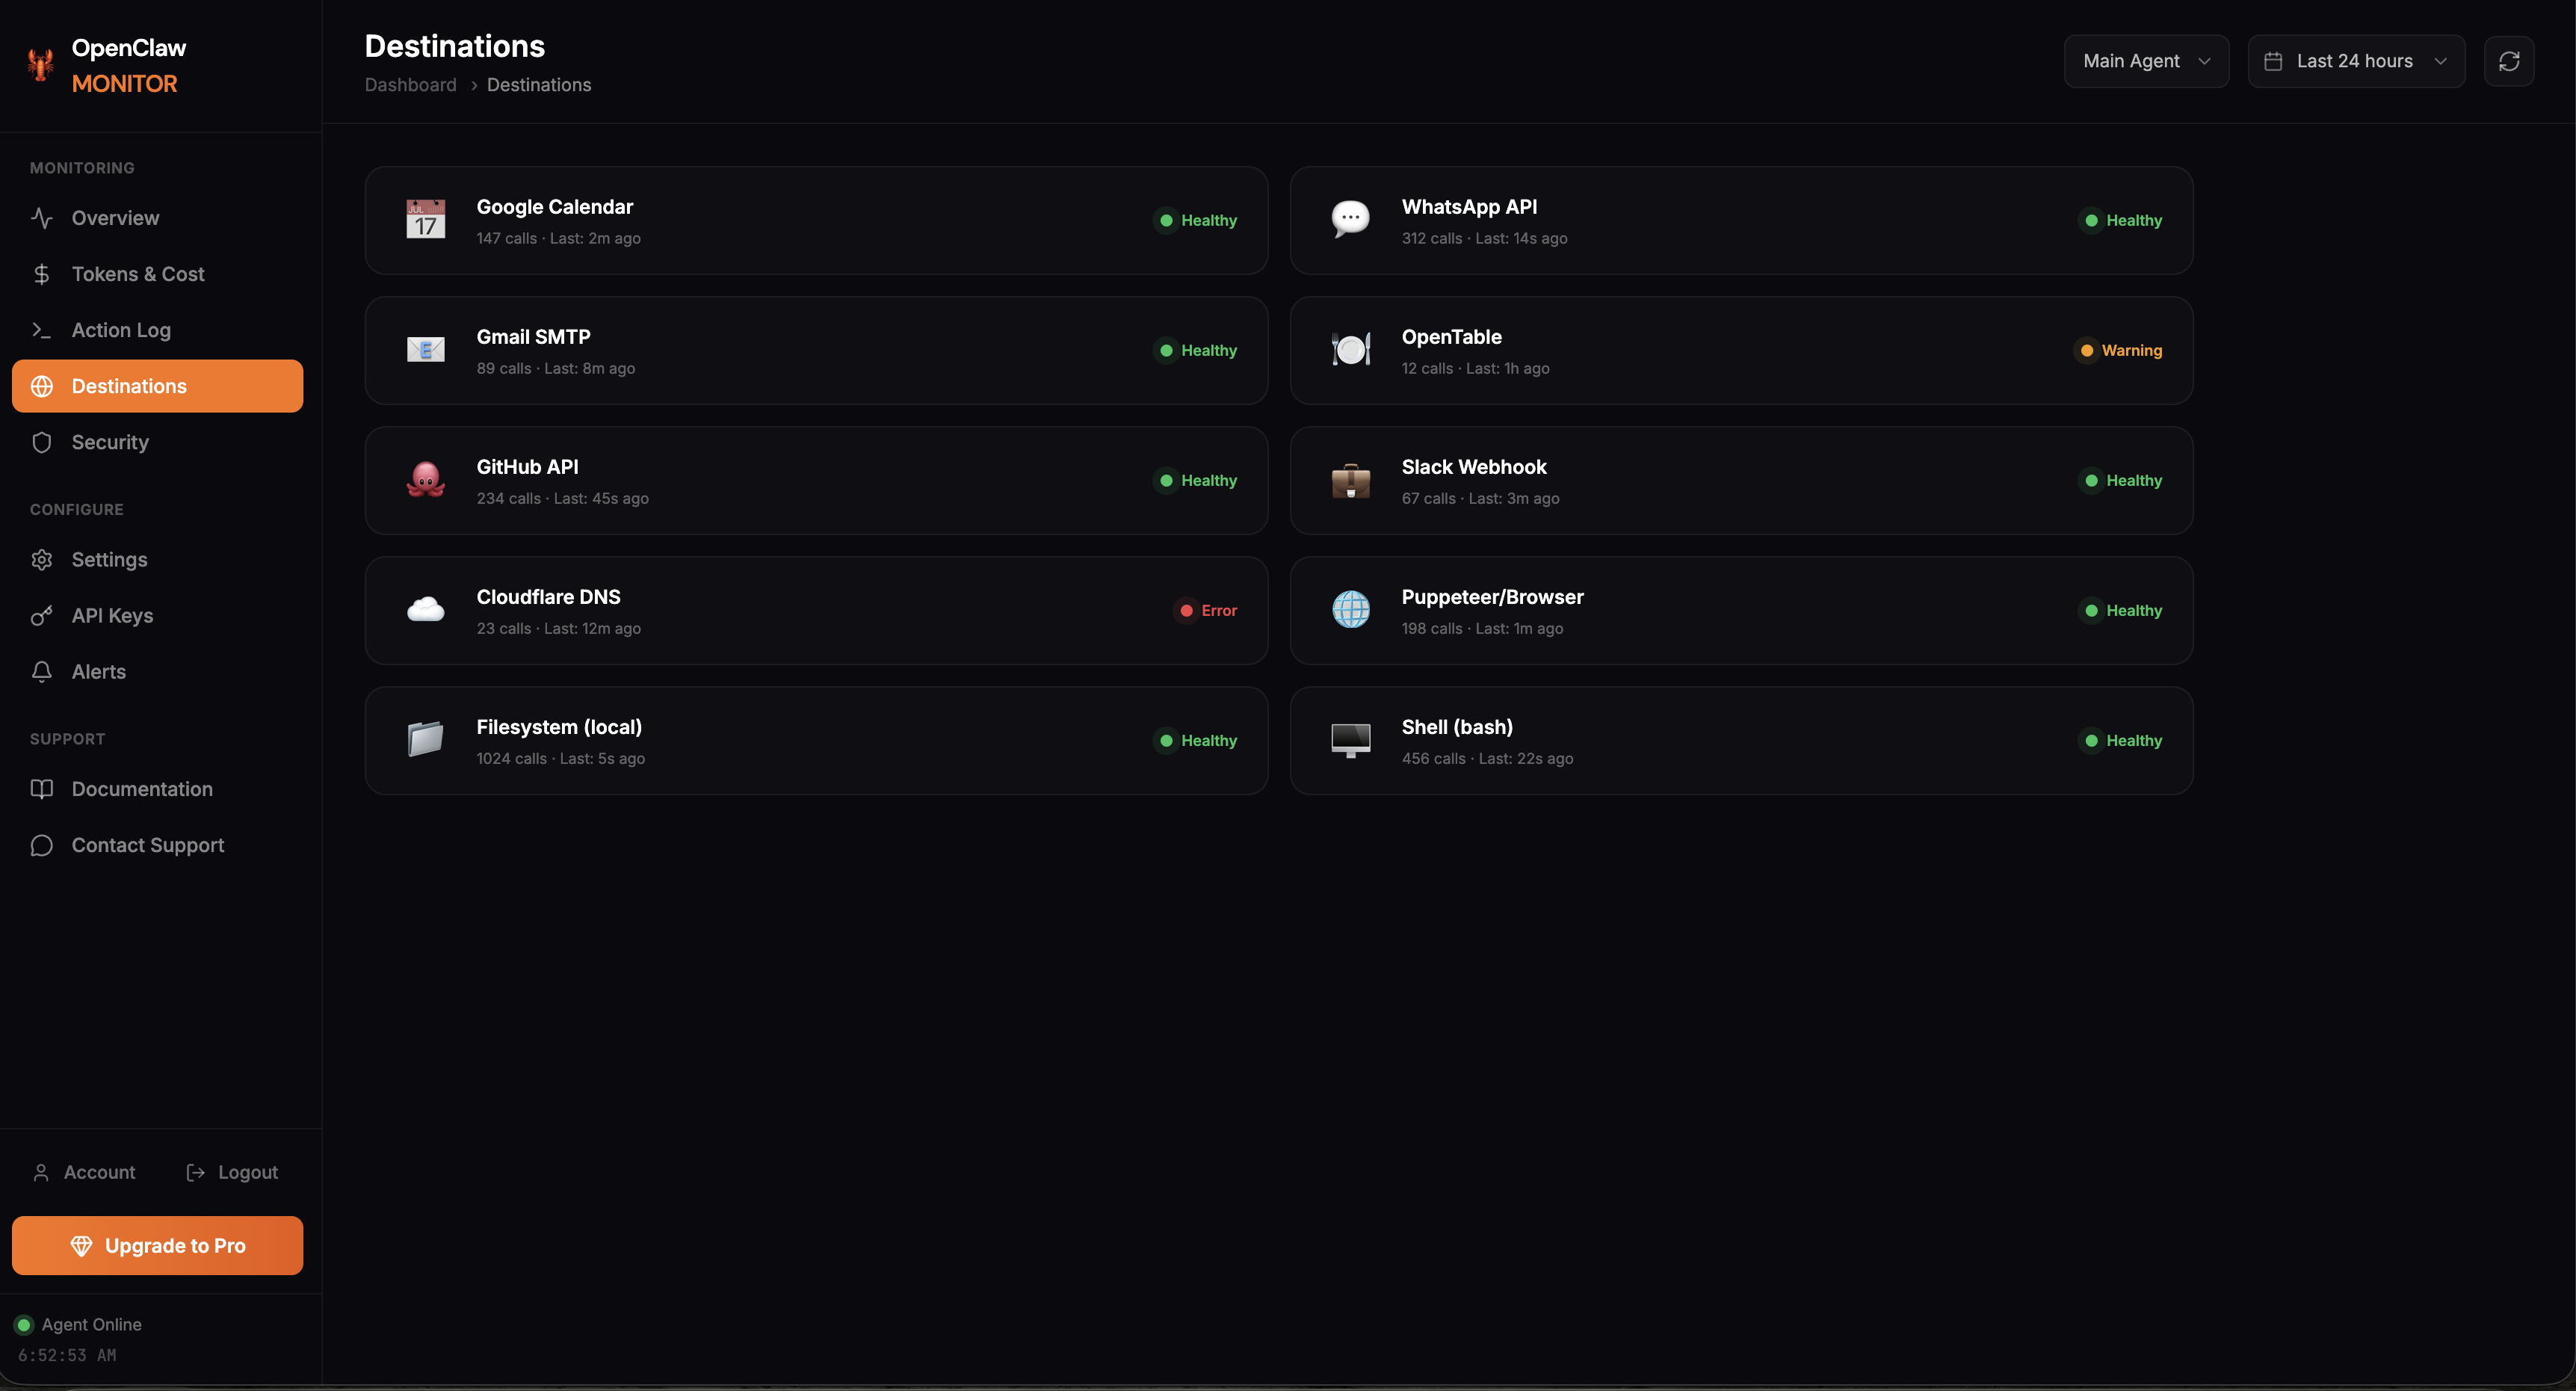This screenshot has width=2576, height=1391.
Task: Open Security via shield icon
Action: (x=42, y=441)
